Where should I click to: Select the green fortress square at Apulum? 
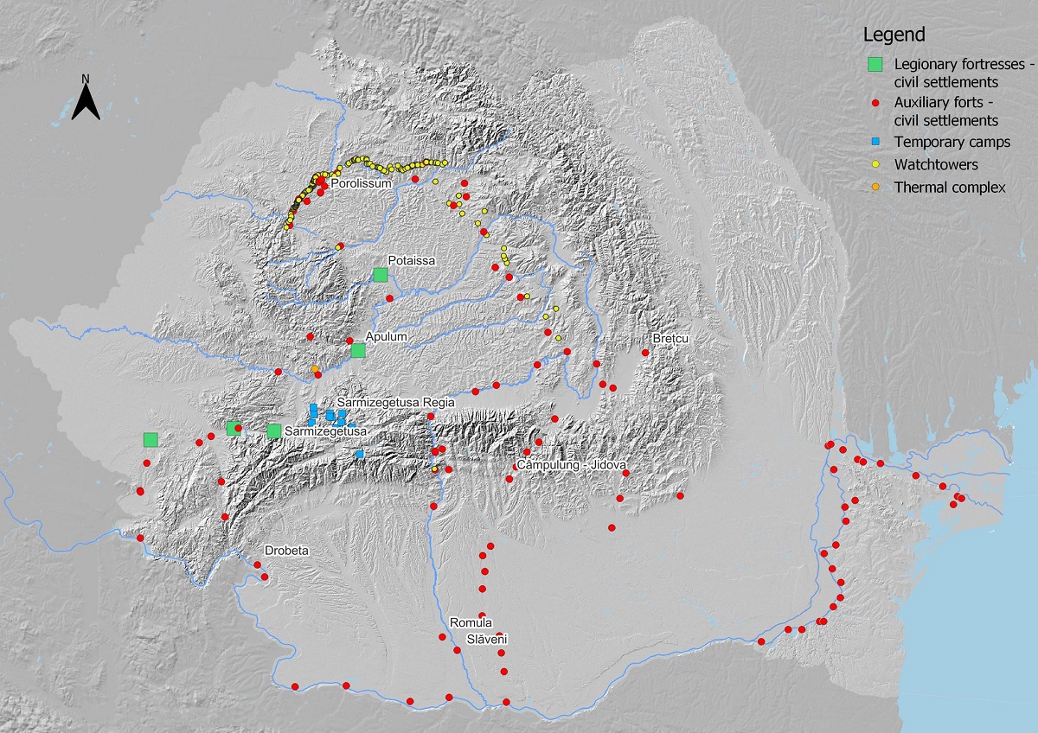click(358, 350)
